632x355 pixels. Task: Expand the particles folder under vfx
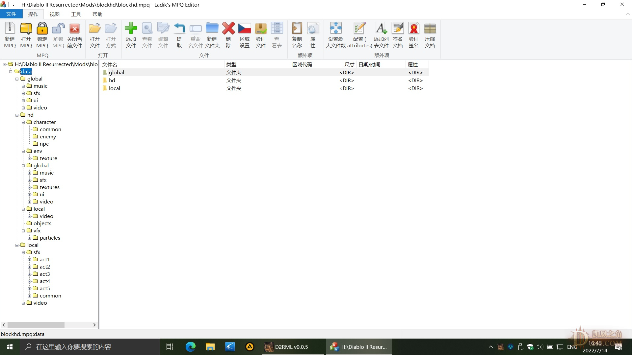(x=29, y=238)
